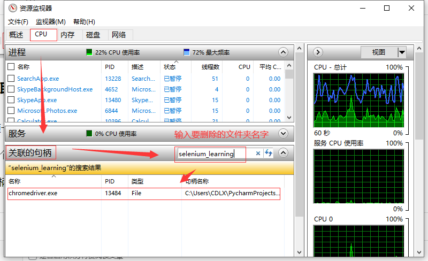Enable the SkypeBackgroundHost.exe checkbox
Viewport: 428px width, 261px height.
[11, 89]
